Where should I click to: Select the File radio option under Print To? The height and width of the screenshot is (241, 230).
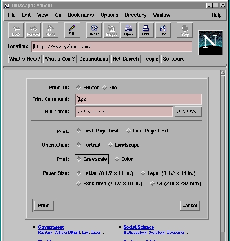click(110, 87)
